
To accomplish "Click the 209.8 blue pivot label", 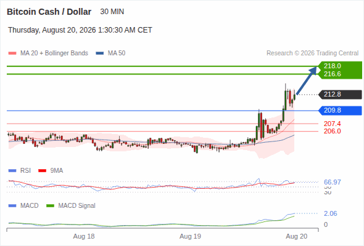I will [x=341, y=110].
